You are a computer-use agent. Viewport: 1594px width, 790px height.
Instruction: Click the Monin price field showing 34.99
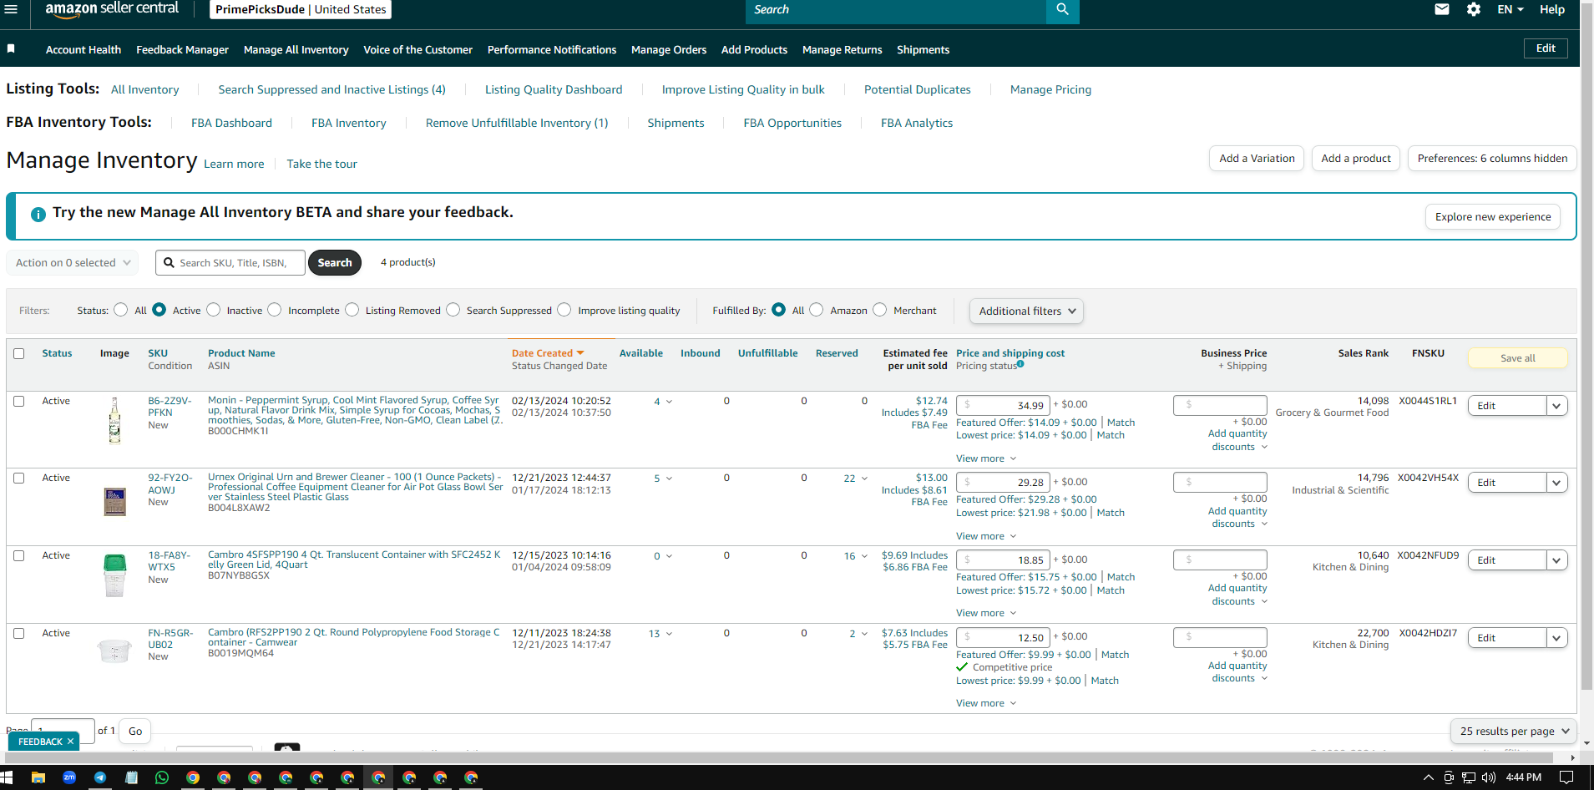1003,405
